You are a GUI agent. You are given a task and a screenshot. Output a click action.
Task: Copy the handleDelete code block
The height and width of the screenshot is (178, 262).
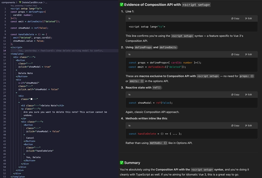(235, 126)
